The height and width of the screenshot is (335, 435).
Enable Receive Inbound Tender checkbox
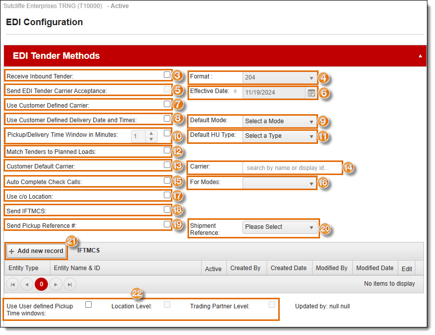pyautogui.click(x=167, y=75)
